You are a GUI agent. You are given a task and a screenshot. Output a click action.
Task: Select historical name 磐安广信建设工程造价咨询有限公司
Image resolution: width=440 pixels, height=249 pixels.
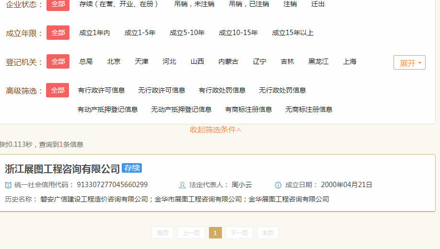[94, 199]
